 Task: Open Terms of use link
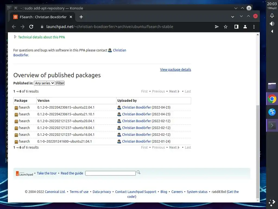pos(79,192)
